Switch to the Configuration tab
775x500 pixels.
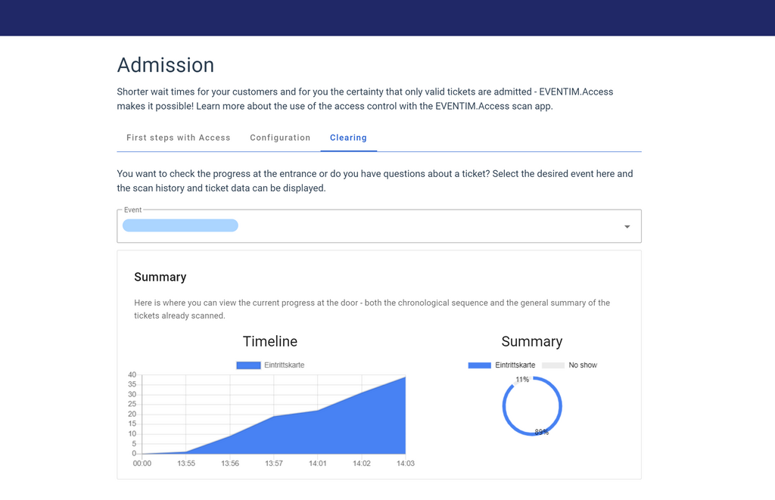tap(280, 138)
